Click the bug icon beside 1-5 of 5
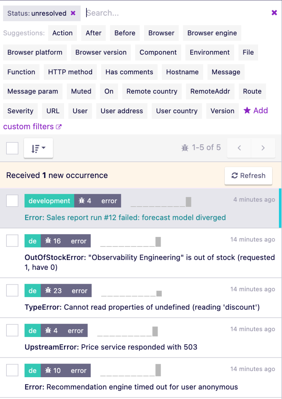This screenshot has width=282, height=399. click(x=185, y=148)
